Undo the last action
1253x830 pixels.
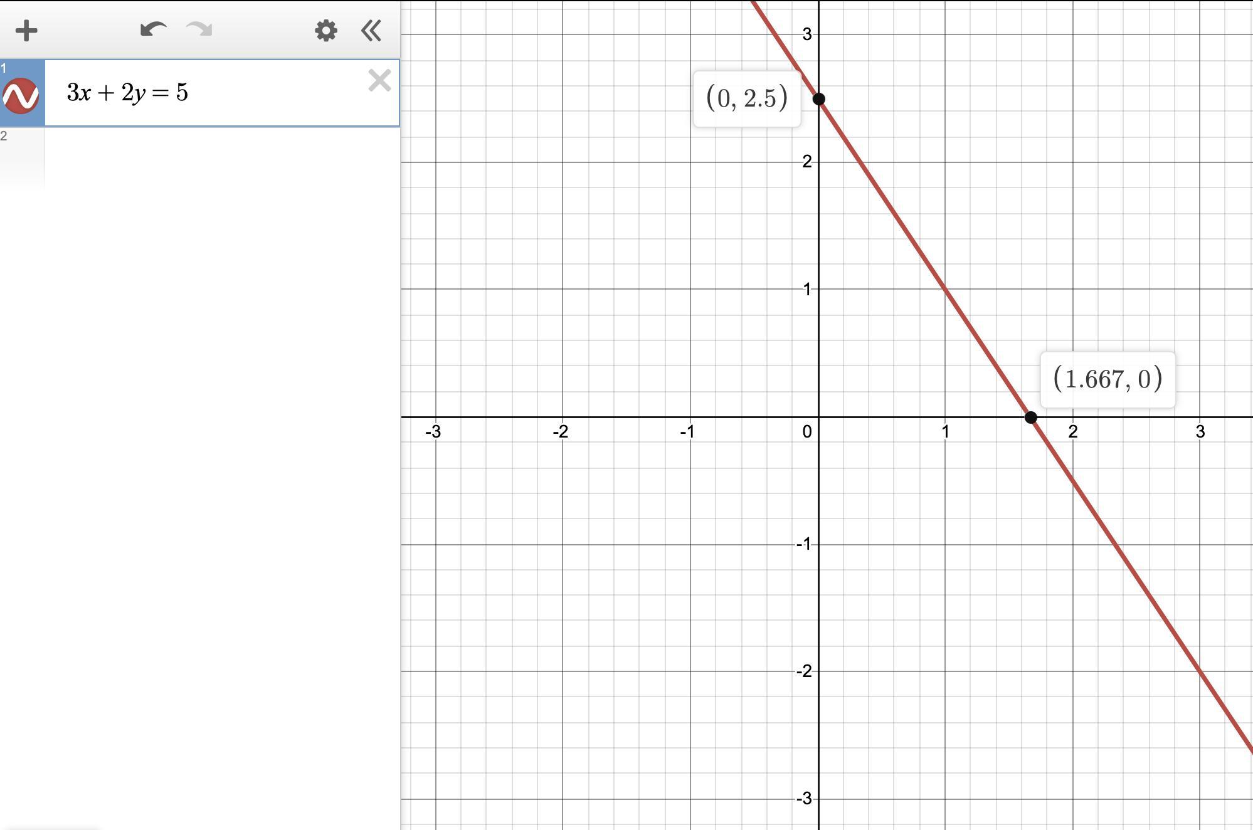point(153,29)
